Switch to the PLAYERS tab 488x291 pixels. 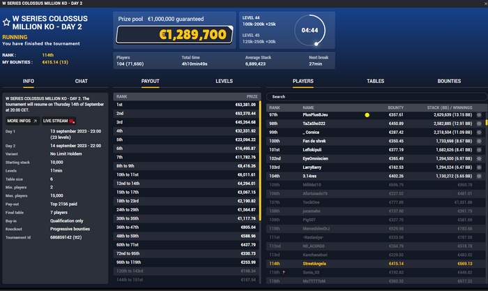click(303, 81)
